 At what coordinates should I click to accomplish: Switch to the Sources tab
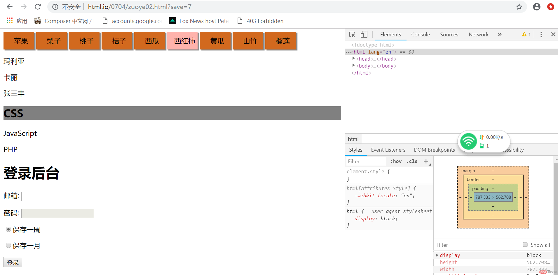449,34
